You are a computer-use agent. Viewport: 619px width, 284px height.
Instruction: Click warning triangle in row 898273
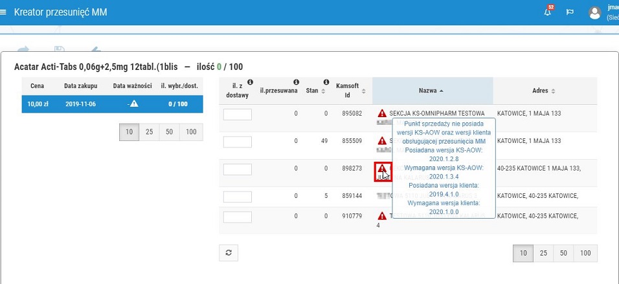pos(382,168)
